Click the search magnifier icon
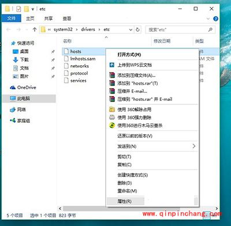The width and height of the screenshot is (231, 226). [210, 29]
